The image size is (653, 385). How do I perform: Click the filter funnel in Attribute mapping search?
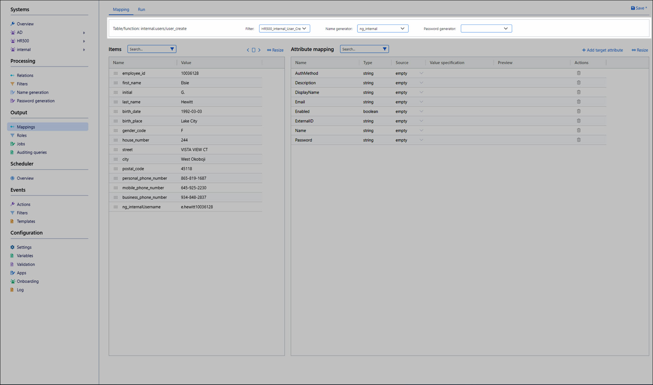pos(384,49)
